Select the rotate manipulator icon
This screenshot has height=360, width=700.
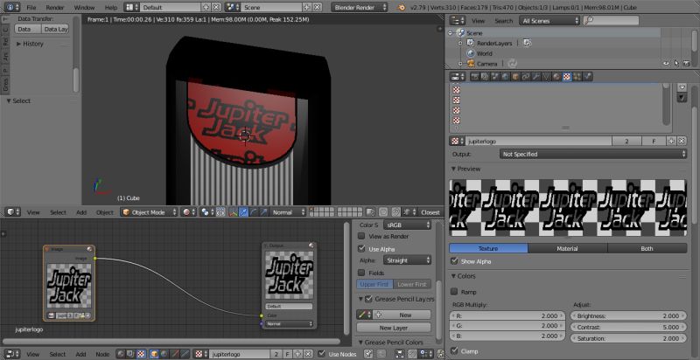(253, 212)
